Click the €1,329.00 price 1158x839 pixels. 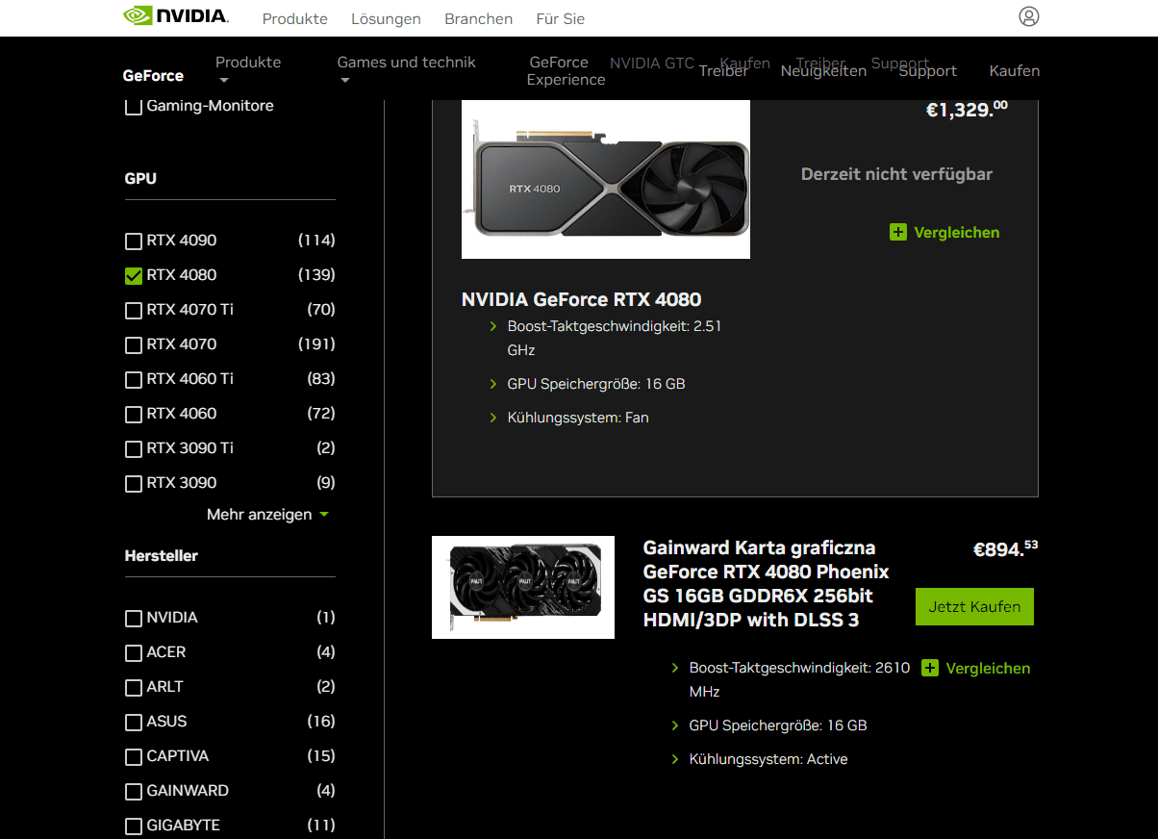967,110
